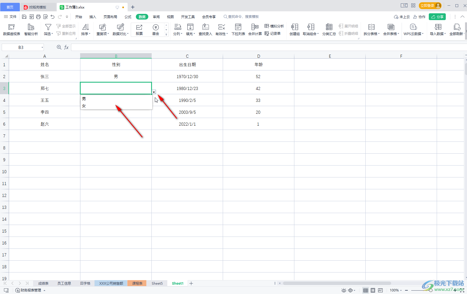The height and width of the screenshot is (294, 467).
Task: Open 查找录入 lookup entry tool
Action: (205, 29)
